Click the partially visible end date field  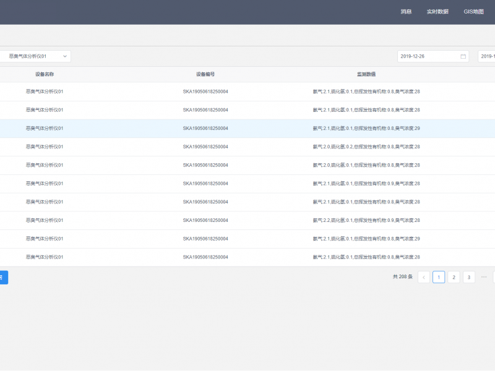click(487, 56)
